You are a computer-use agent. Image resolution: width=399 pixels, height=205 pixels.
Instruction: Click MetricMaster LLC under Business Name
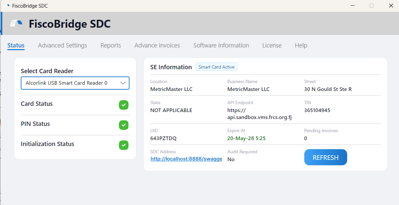[x=248, y=89]
